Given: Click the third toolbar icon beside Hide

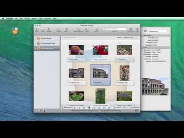Looking at the screenshot, I should pyautogui.click(x=49, y=29).
